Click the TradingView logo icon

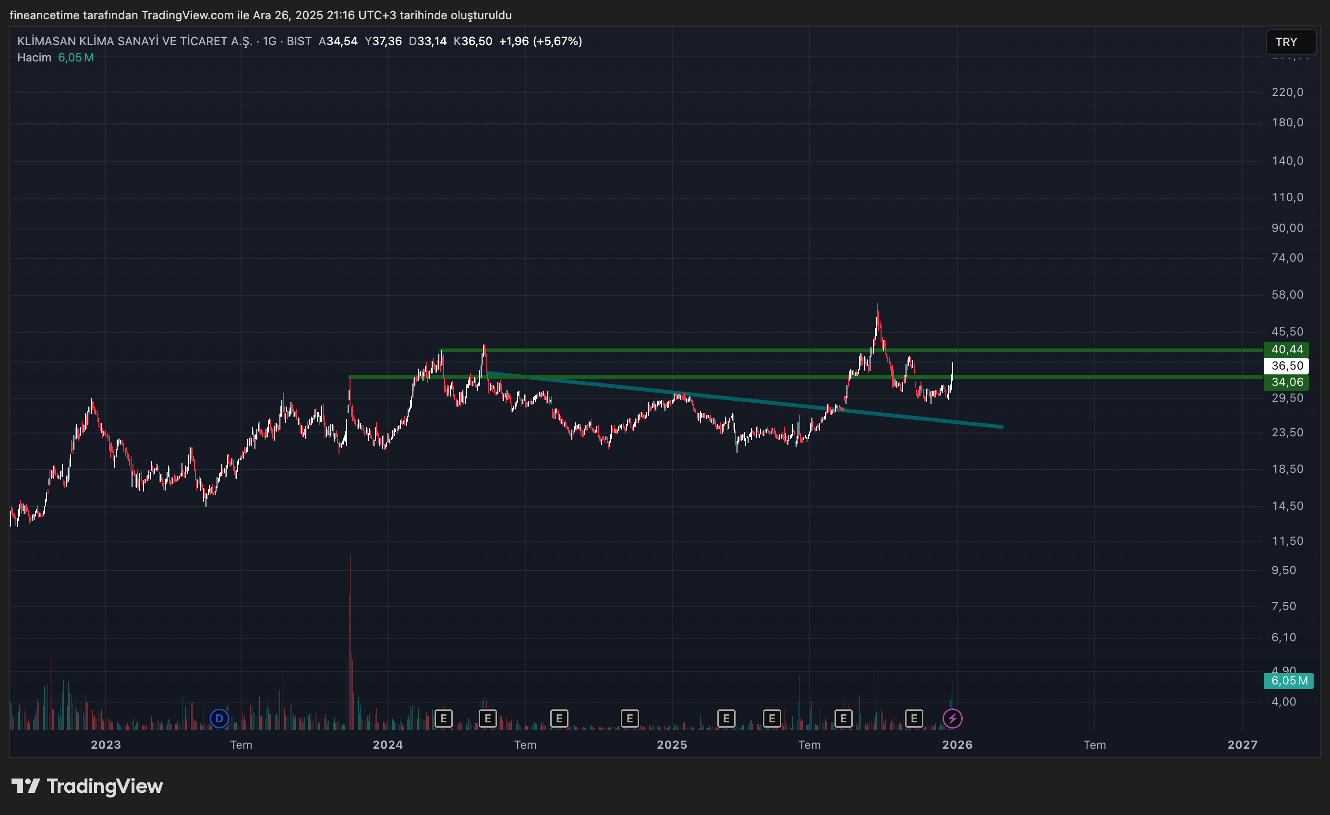pos(25,786)
